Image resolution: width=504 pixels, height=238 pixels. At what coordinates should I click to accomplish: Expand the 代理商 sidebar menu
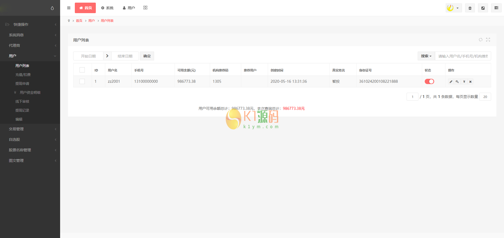click(30, 45)
